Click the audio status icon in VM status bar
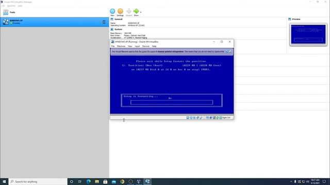 194,118
